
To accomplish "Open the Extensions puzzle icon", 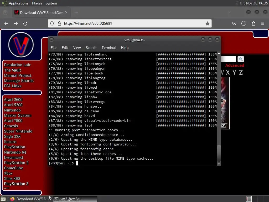I will (253, 23).
